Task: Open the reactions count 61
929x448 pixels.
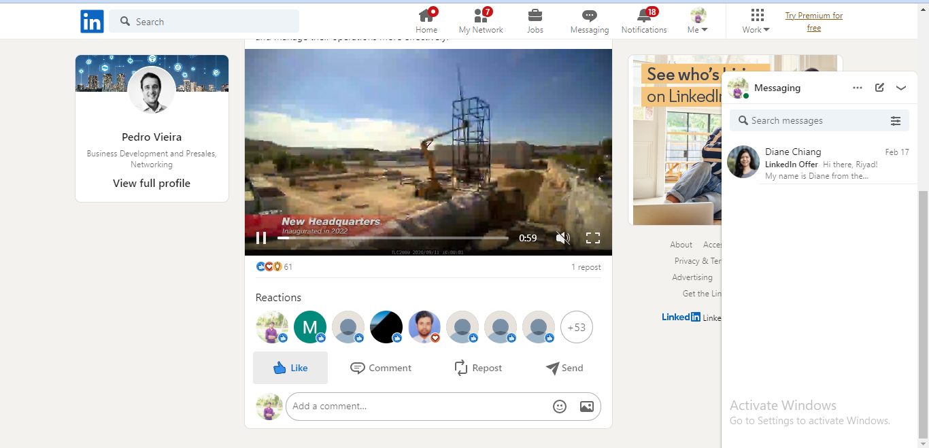Action: tap(274, 267)
